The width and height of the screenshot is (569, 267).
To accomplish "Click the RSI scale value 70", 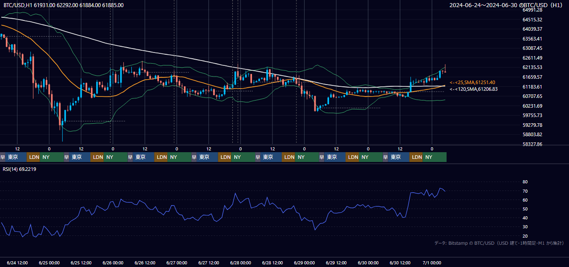I will coord(525,191).
